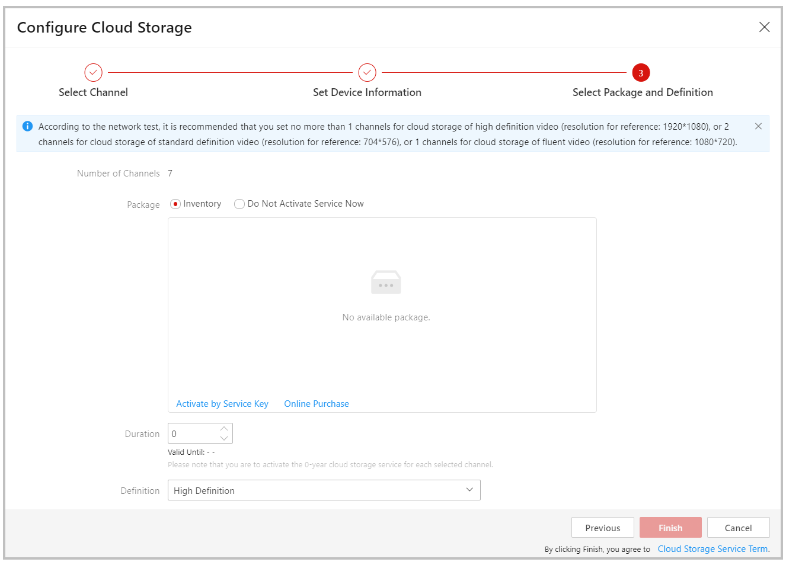Open the Cloud Storage Service Term link
Viewport: 786px width, 562px height.
click(712, 549)
